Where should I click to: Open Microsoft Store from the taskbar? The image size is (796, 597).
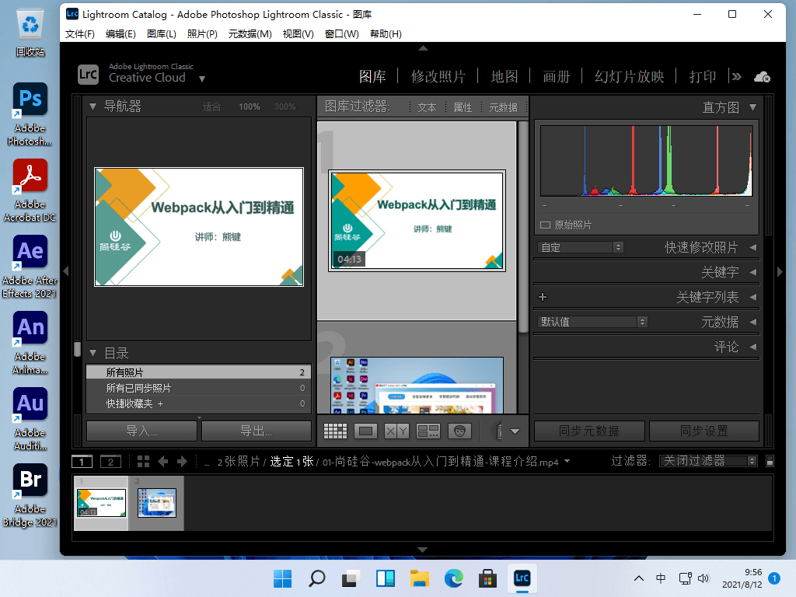pyautogui.click(x=488, y=578)
